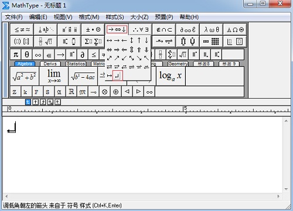Open the uppercase Greek letters palette (ΛΩ)
293x211 pixels.
coord(235,30)
